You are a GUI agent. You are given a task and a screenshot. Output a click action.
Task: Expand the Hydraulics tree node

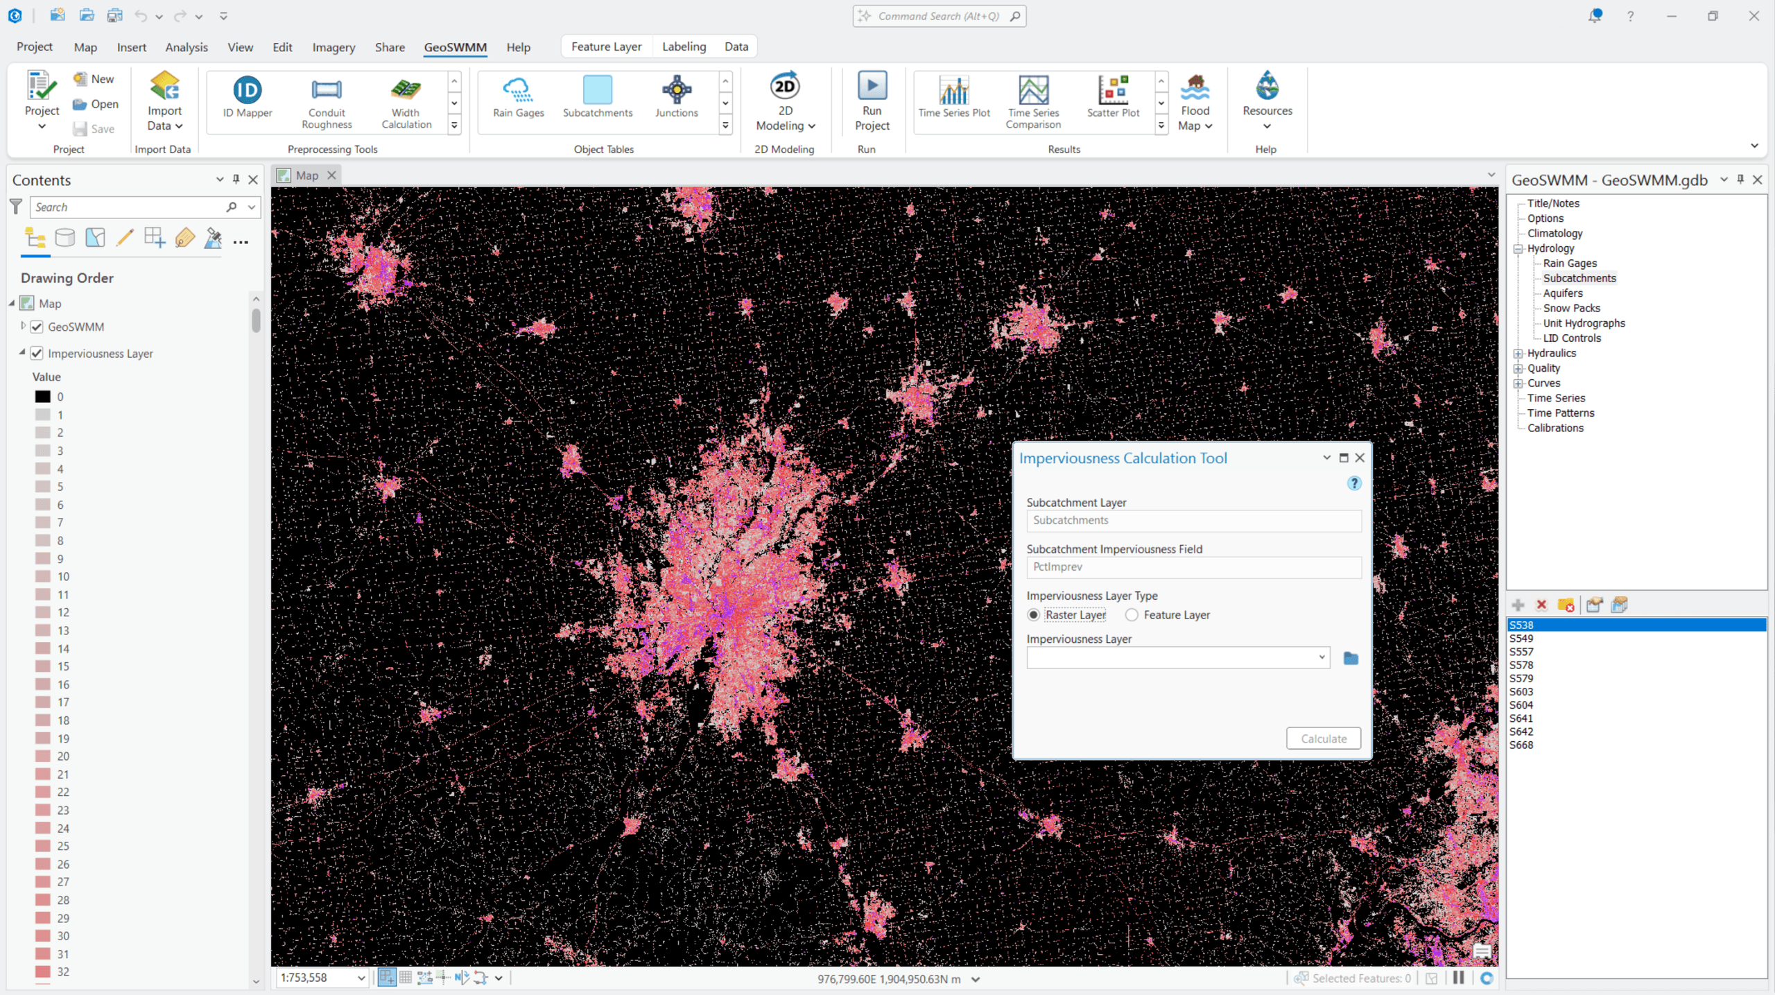(x=1518, y=353)
